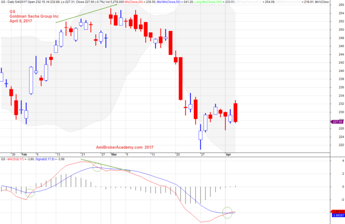This screenshot has width=345, height=224.
Task: Click the "Feb" label on date axis
Action: coord(24,154)
